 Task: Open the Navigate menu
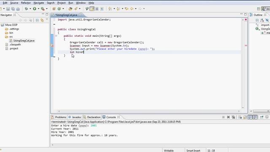point(39,3)
